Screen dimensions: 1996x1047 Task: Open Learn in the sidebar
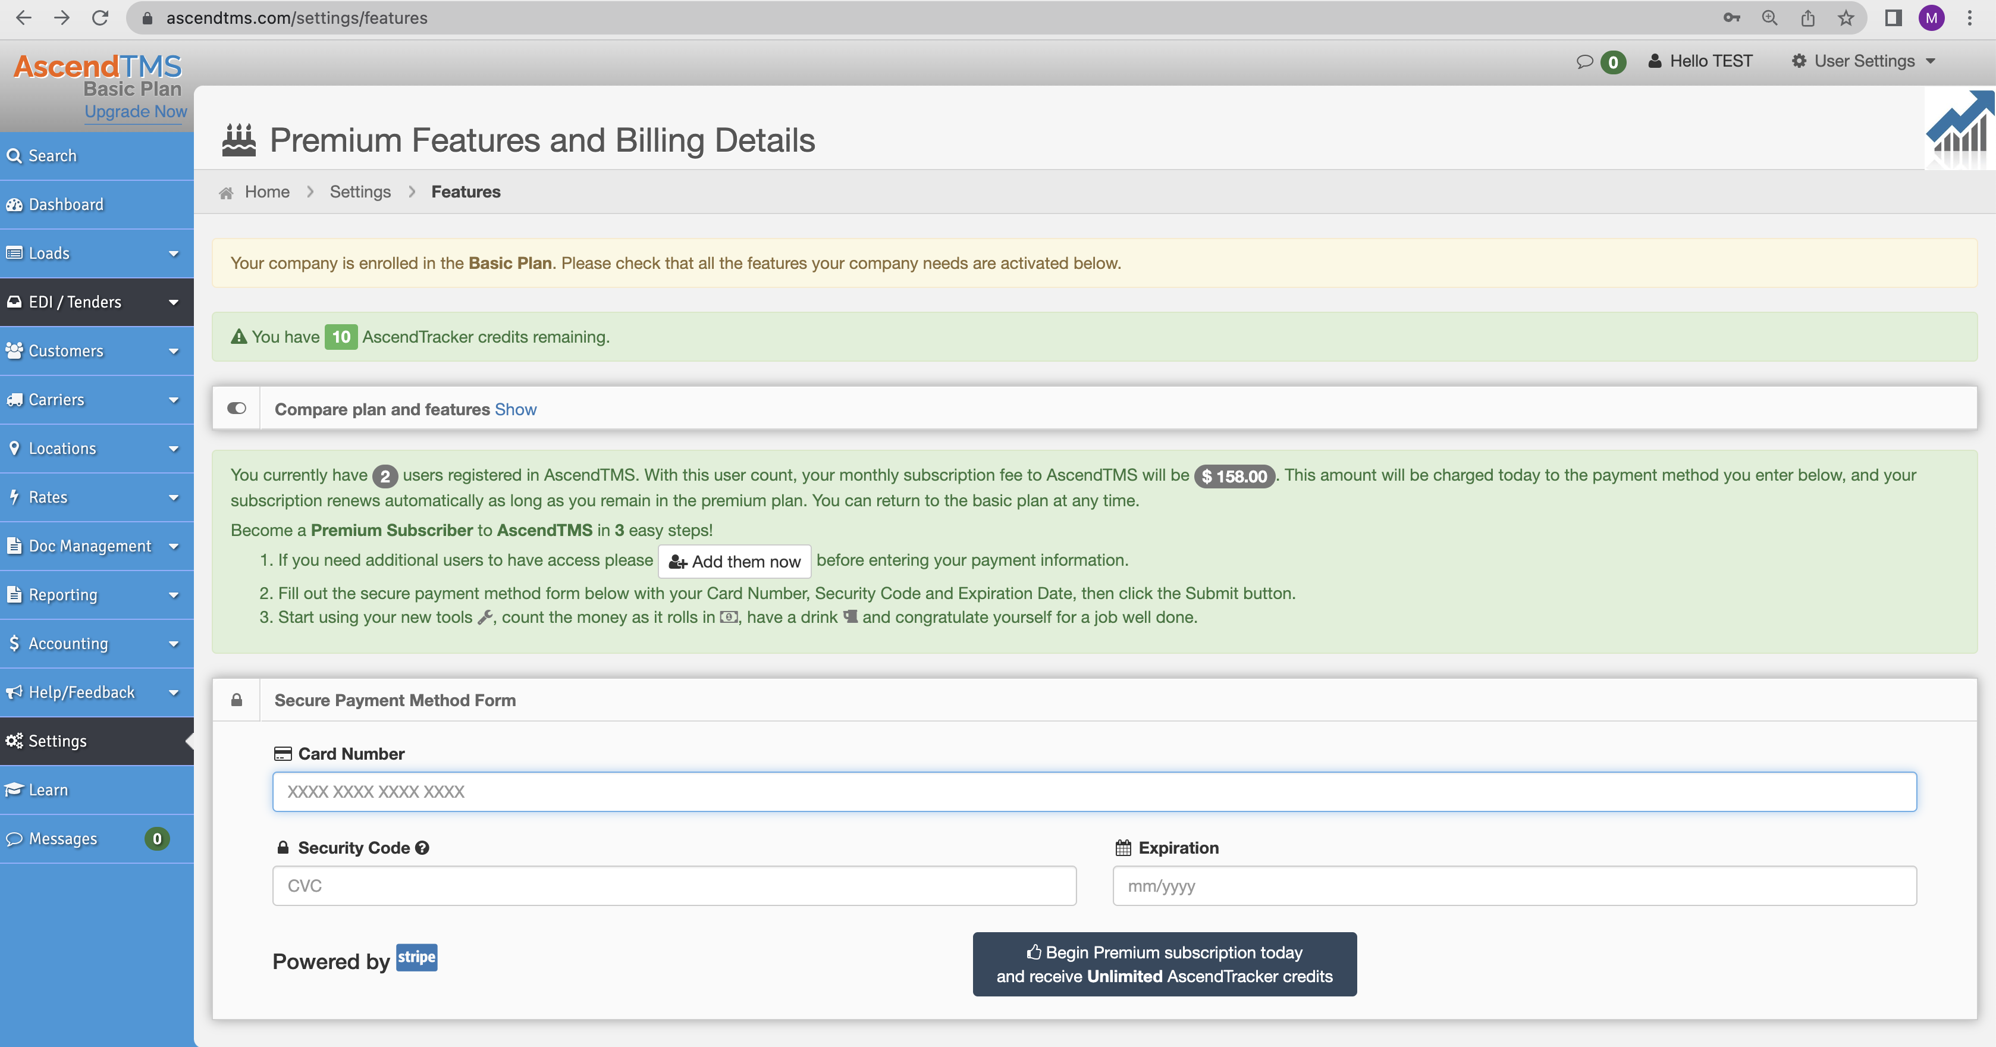click(97, 791)
